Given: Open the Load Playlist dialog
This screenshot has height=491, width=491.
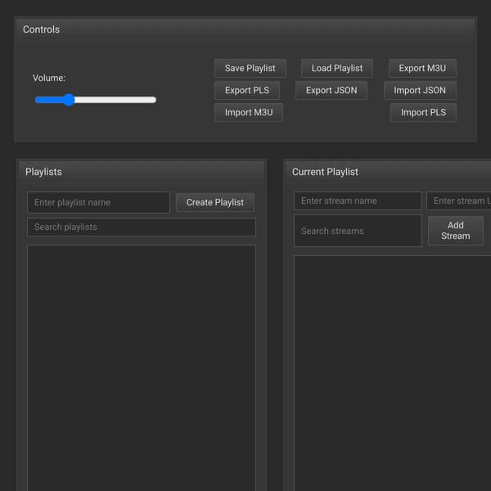Looking at the screenshot, I should (x=337, y=68).
